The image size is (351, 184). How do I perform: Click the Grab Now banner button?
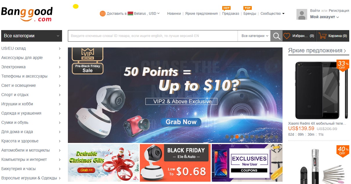(x=181, y=122)
